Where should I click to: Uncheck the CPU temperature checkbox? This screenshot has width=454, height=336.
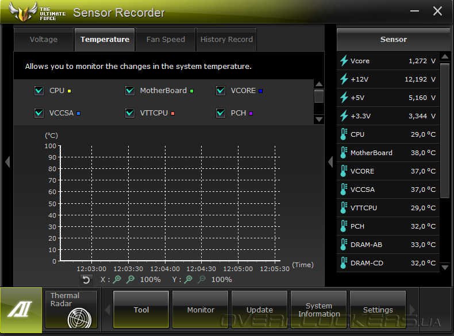[39, 91]
